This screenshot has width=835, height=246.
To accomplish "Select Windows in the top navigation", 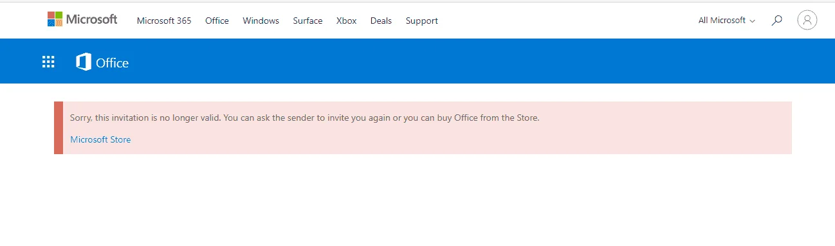I will click(x=261, y=21).
